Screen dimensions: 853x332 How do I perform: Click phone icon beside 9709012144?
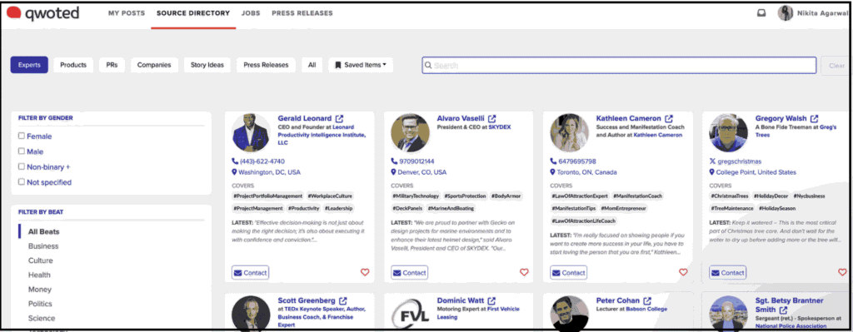coord(394,161)
